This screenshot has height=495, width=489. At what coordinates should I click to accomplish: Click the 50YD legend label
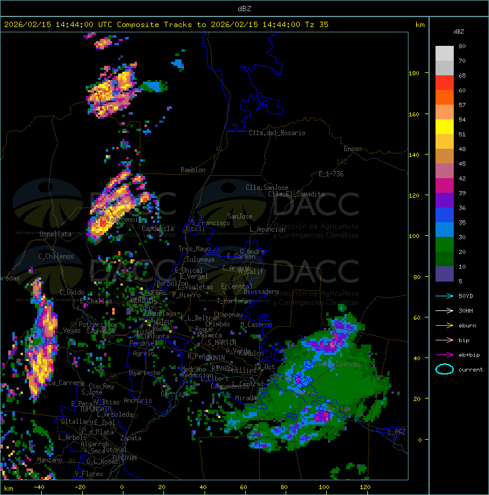pos(465,296)
